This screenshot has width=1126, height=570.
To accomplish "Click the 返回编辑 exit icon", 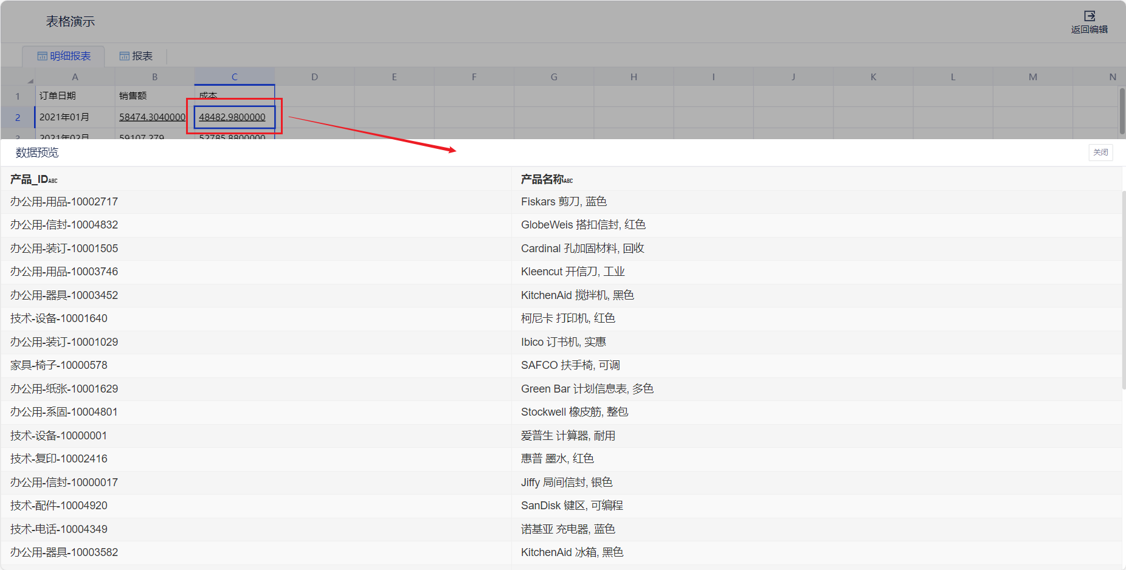I will click(x=1089, y=16).
